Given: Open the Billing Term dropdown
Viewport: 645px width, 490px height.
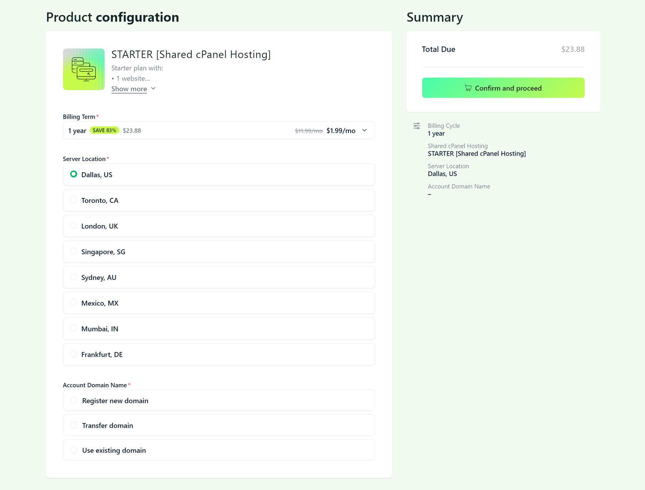Looking at the screenshot, I should [219, 131].
